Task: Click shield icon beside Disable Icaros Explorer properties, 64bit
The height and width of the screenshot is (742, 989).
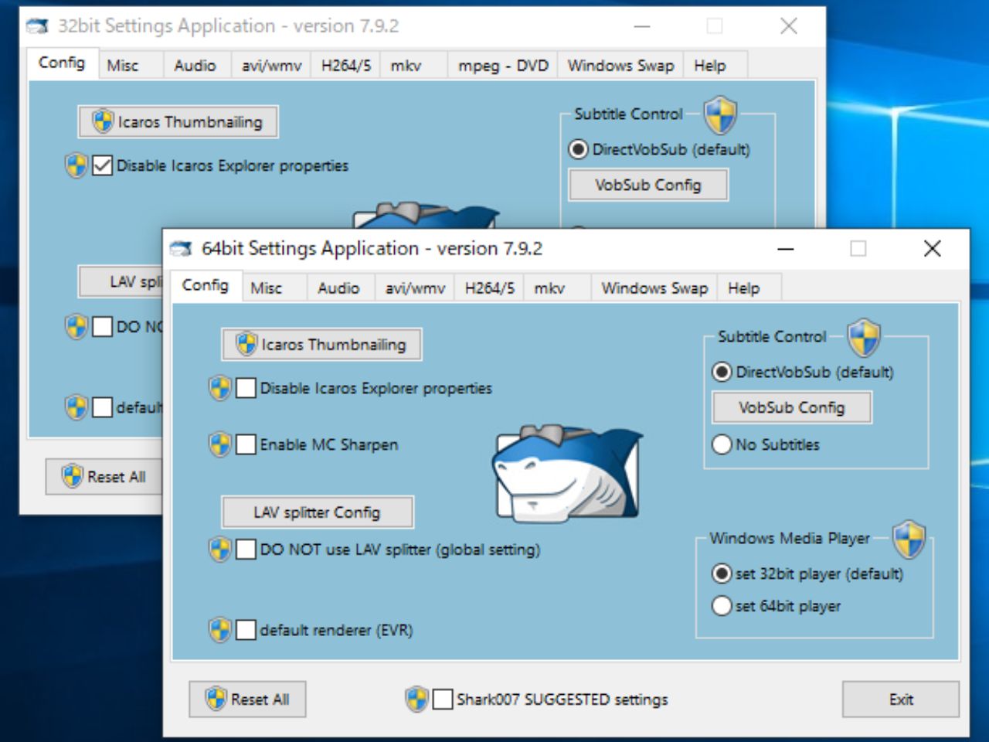Action: click(220, 388)
